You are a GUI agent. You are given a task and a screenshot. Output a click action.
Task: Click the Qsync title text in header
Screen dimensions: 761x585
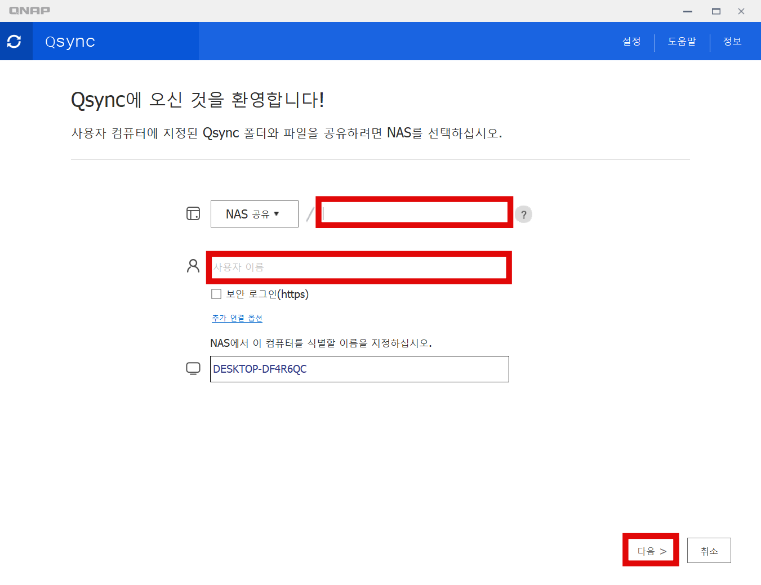[70, 42]
